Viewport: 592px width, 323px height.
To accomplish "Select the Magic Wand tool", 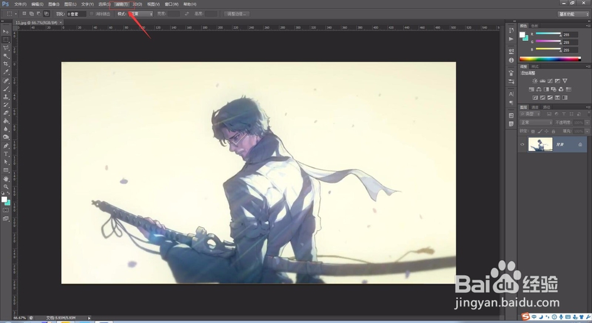I will coord(6,56).
